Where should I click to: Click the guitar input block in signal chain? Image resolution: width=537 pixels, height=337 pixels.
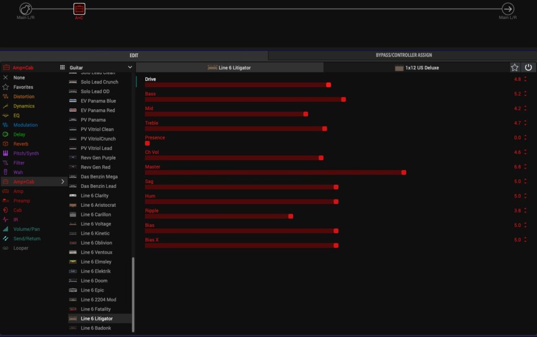point(26,9)
